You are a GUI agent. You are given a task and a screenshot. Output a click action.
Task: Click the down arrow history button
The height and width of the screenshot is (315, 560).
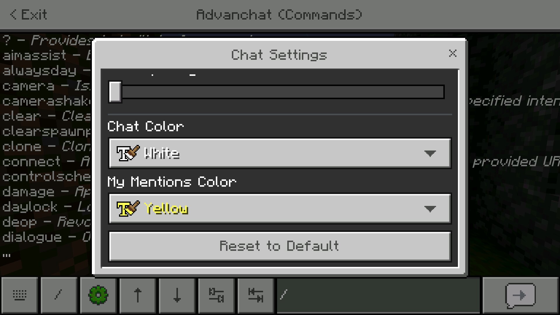177,295
